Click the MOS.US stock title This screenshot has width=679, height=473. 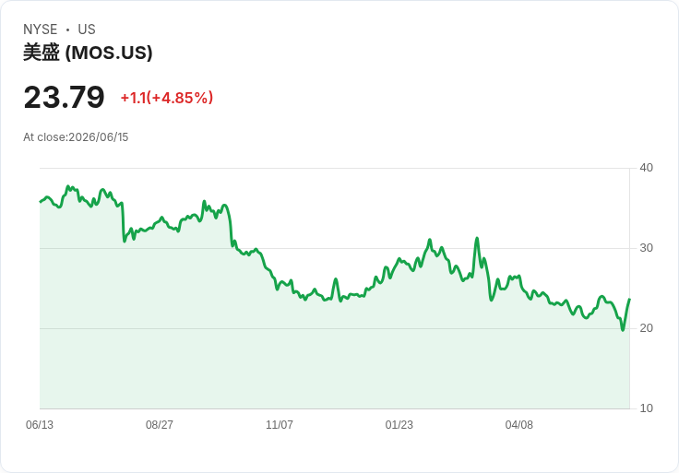point(88,53)
